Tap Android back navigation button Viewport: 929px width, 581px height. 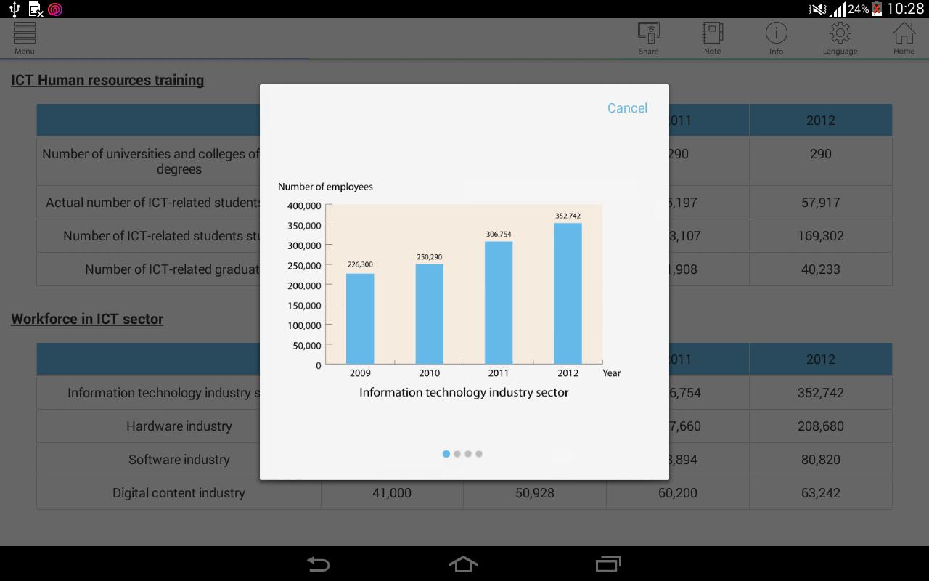pos(318,564)
